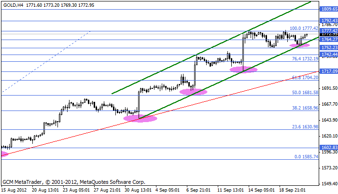Click the 30 Aug 13:01 date label

(139, 190)
